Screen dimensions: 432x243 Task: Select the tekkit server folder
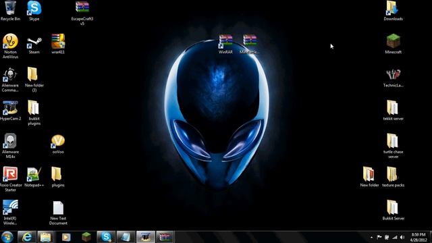[393, 111]
